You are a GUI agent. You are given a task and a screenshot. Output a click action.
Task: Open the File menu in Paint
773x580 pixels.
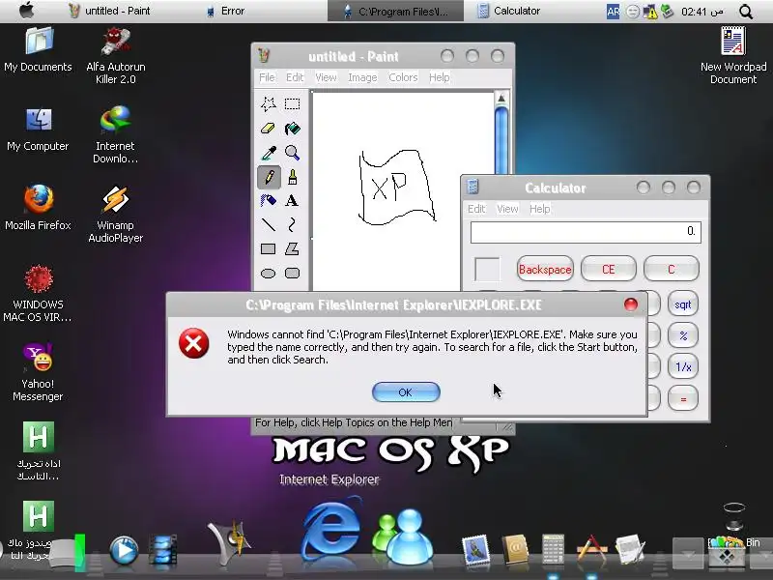[267, 77]
